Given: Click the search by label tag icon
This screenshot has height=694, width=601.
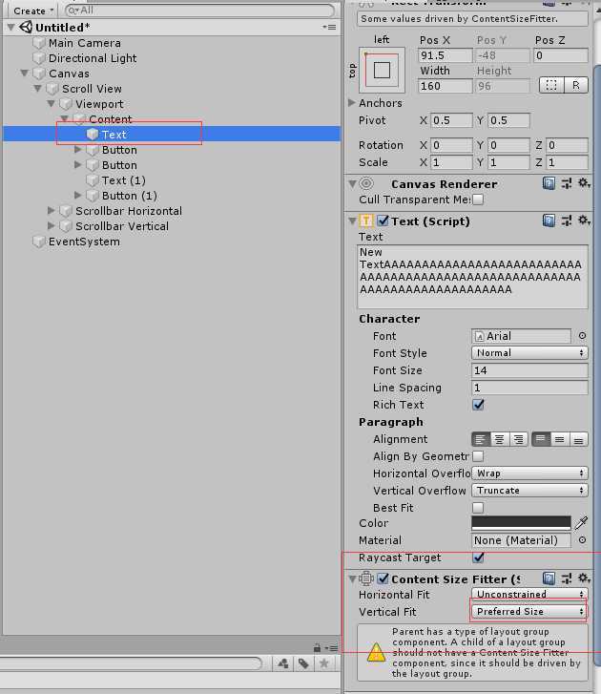Looking at the screenshot, I should click(303, 663).
